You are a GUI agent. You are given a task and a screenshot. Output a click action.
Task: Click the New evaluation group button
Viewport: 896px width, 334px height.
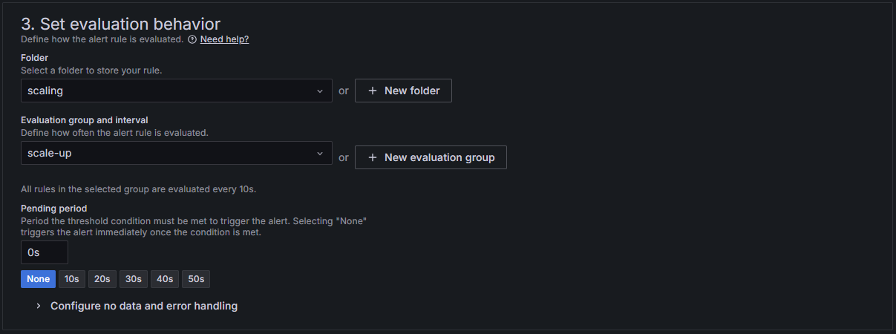coord(431,157)
